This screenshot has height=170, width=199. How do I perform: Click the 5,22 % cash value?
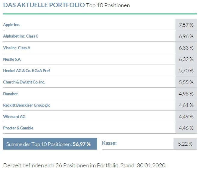point(185,144)
